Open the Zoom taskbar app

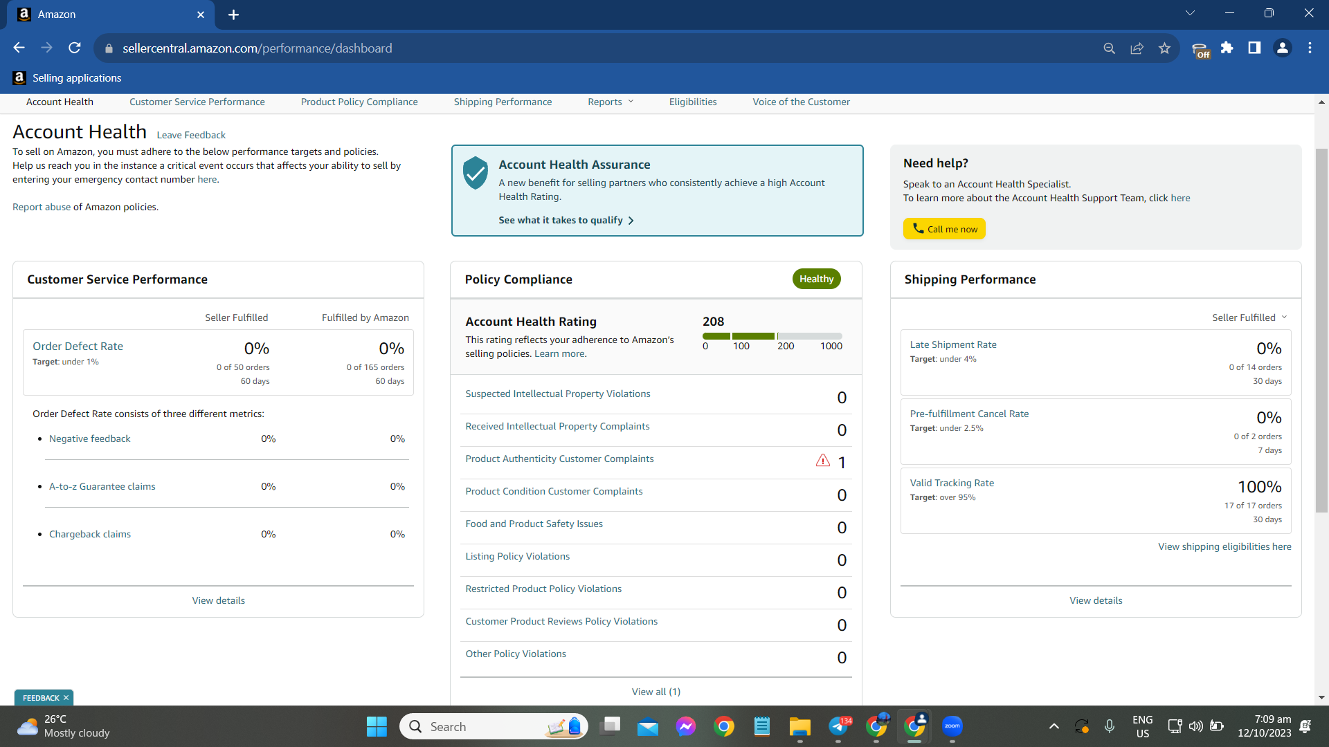(952, 726)
